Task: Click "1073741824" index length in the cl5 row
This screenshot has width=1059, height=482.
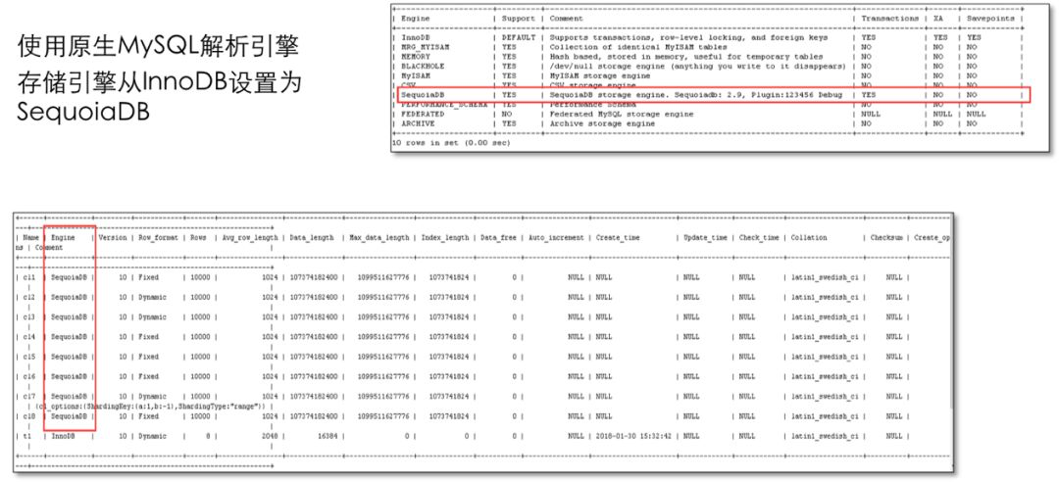Action: pos(449,357)
